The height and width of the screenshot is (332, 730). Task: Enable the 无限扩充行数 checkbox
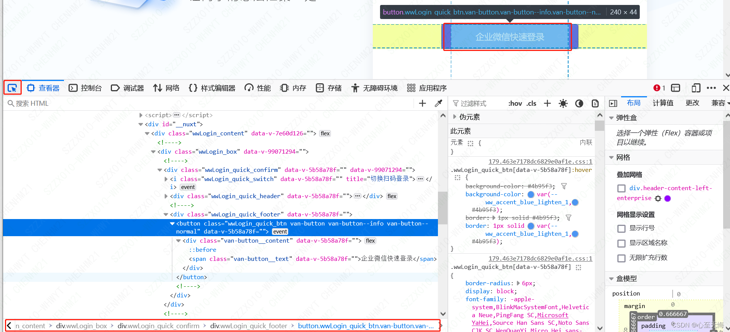coord(621,258)
